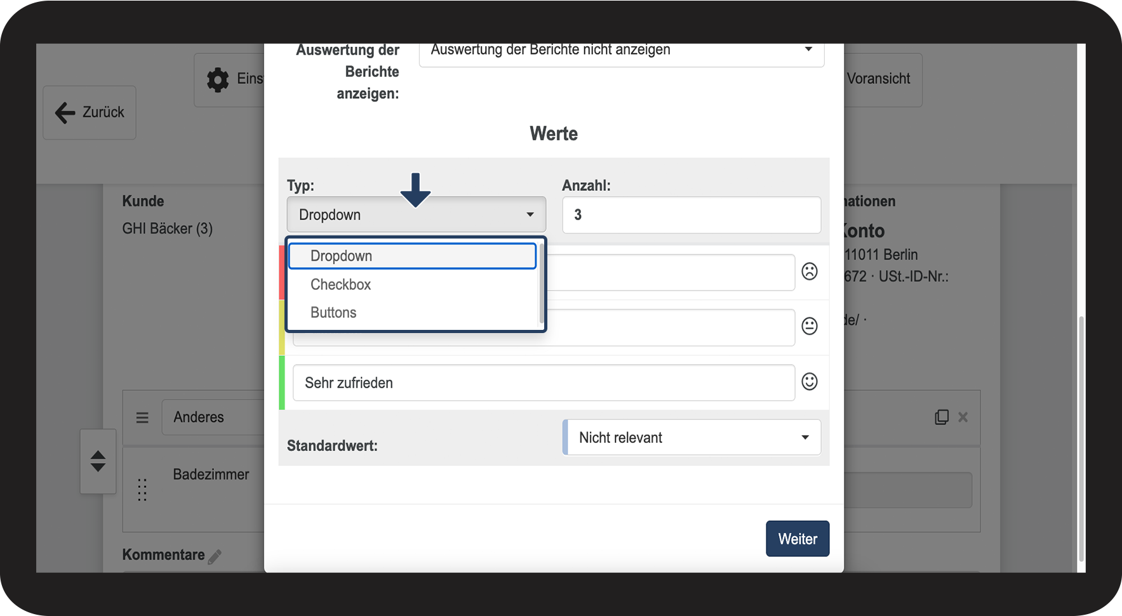Click the yellow color bar of second value
This screenshot has width=1122, height=616.
coord(282,327)
